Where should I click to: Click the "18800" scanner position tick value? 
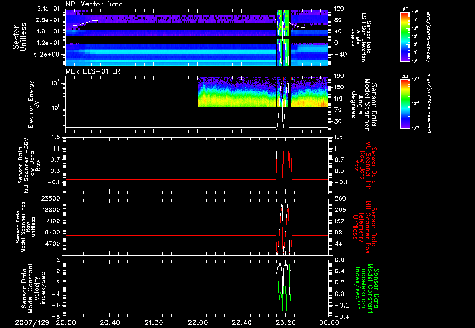click(51, 210)
